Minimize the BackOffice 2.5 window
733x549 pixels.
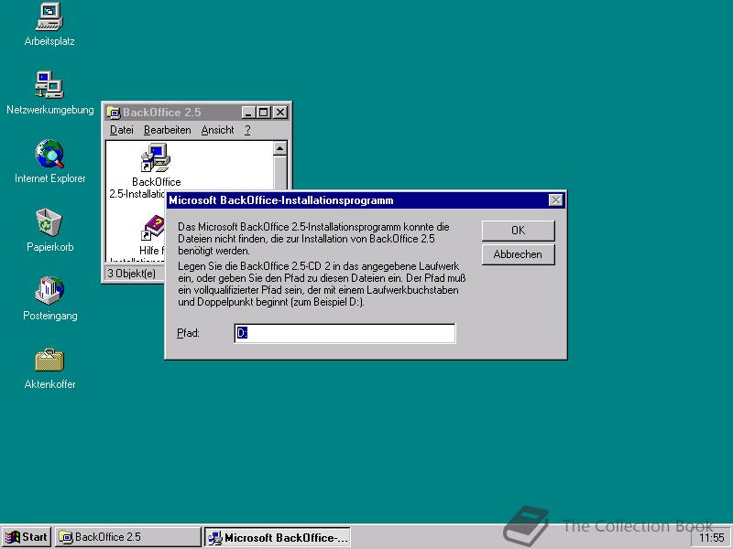(x=248, y=113)
